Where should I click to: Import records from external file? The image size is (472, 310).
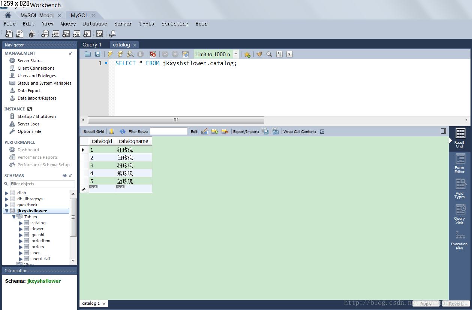tap(275, 131)
